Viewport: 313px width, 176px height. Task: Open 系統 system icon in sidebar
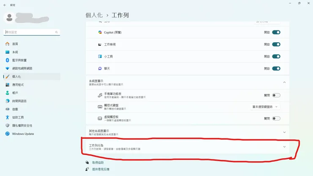[7, 52]
